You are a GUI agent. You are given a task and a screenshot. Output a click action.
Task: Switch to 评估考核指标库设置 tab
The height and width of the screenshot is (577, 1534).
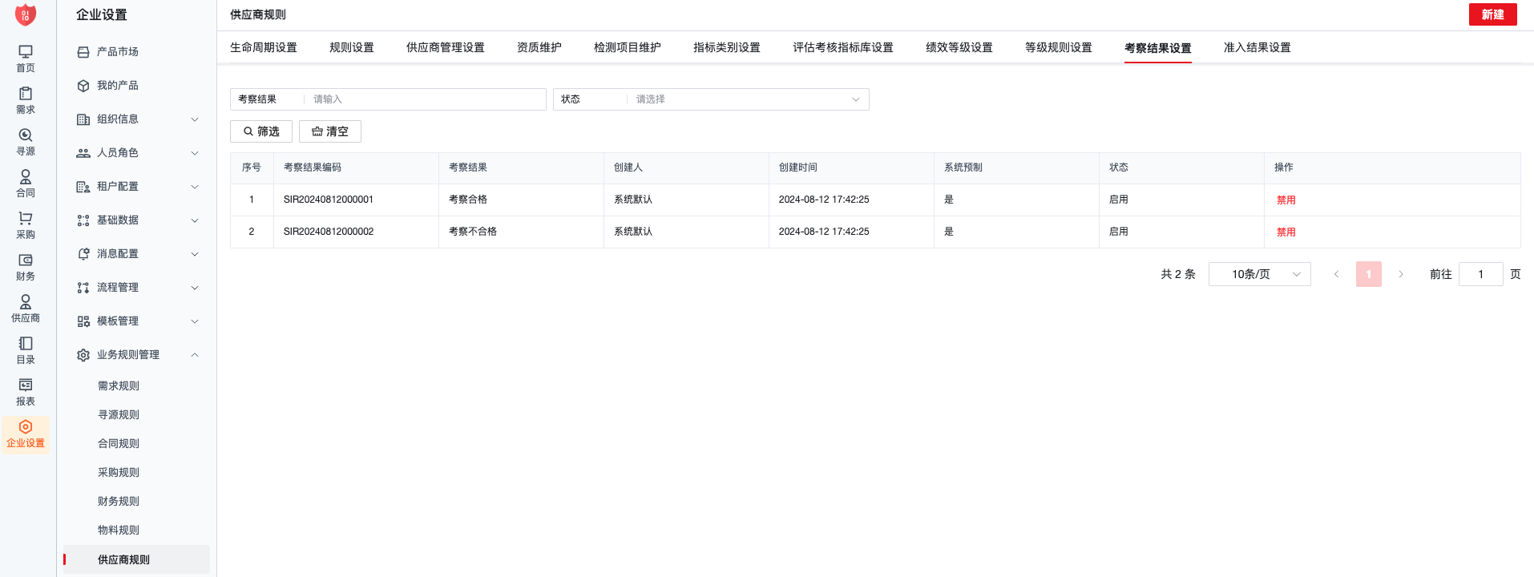843,47
